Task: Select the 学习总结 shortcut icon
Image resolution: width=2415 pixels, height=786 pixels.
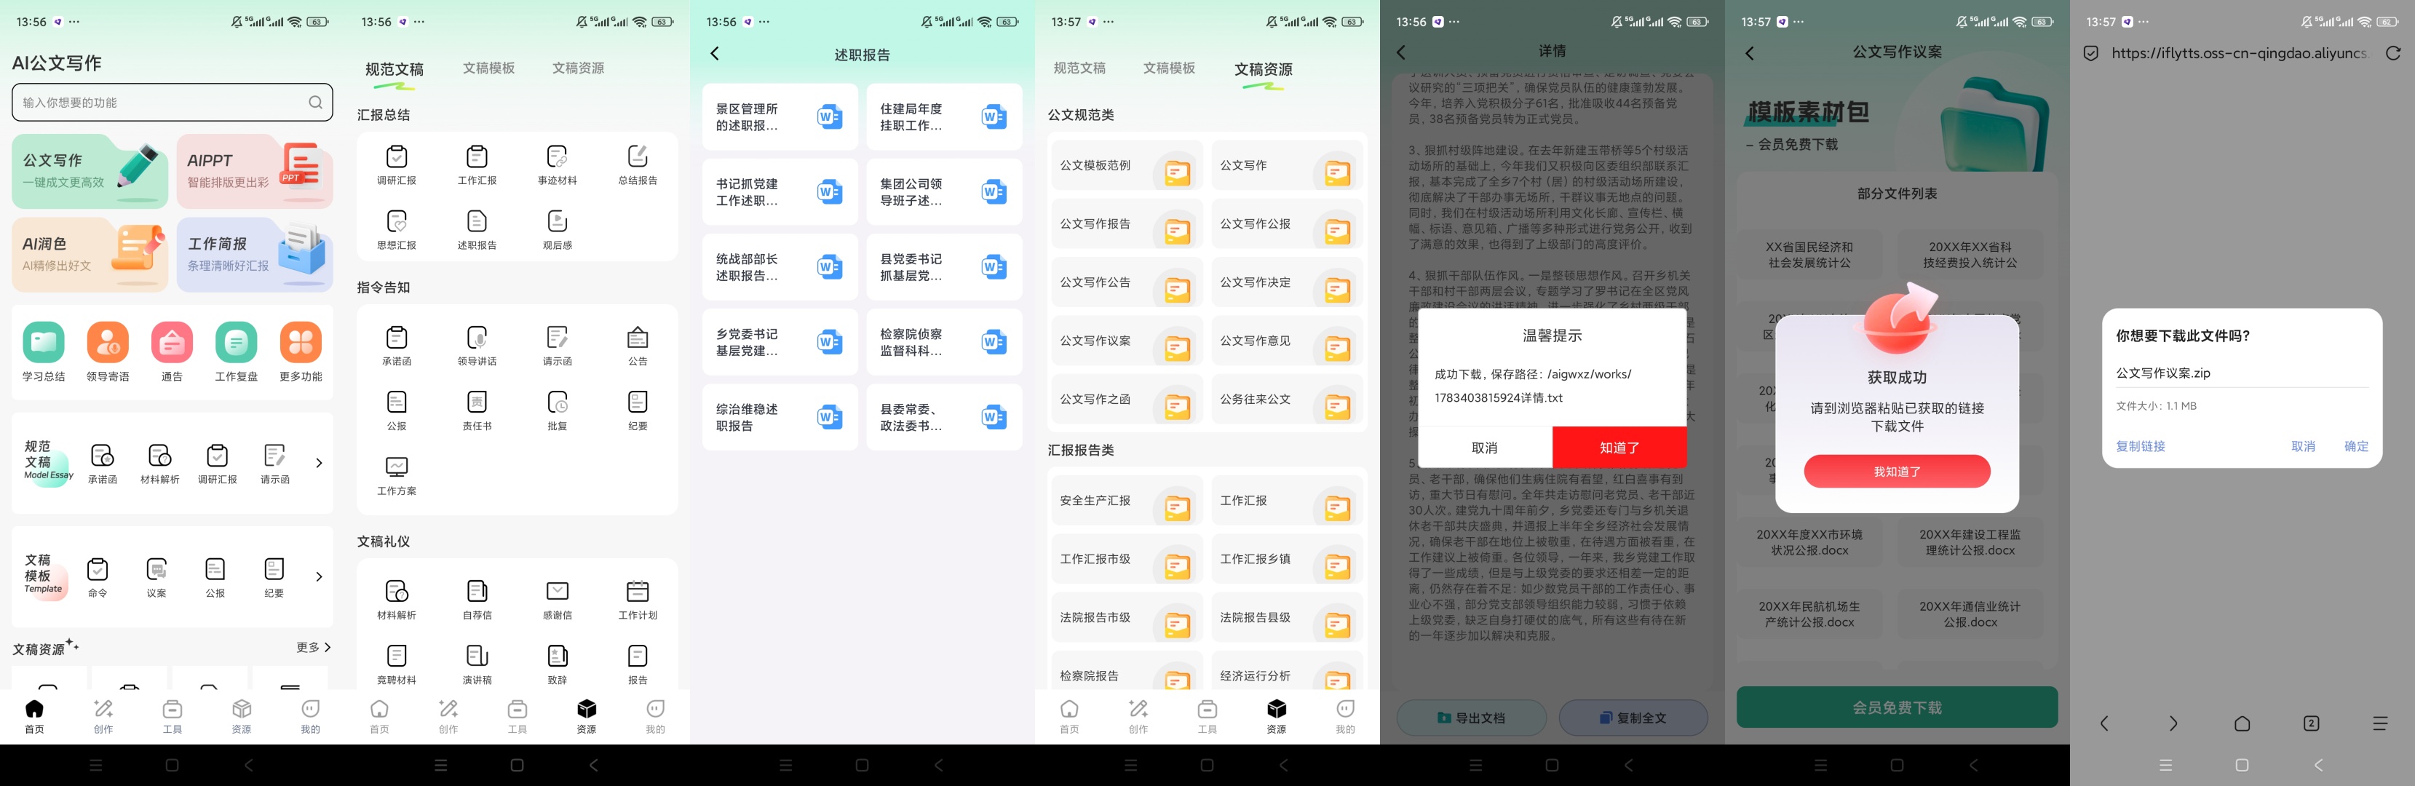Action: pos(43,352)
